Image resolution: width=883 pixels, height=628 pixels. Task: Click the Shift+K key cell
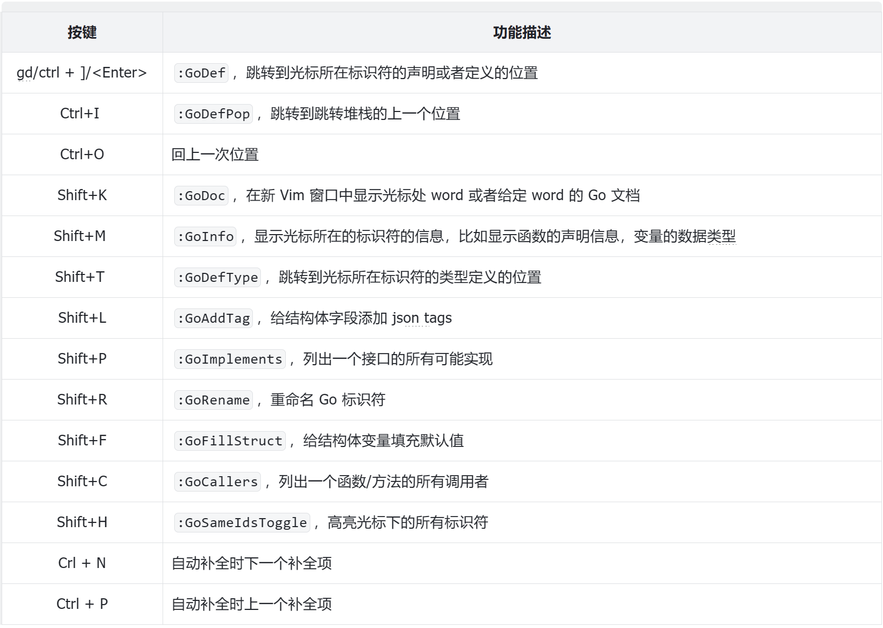pyautogui.click(x=82, y=195)
